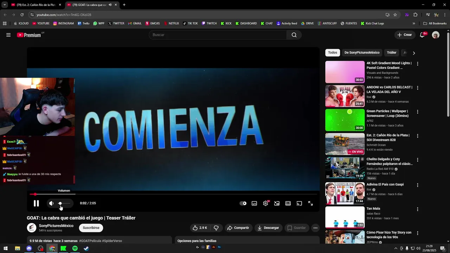Open Adivina El País con Gaspi title

(385, 184)
